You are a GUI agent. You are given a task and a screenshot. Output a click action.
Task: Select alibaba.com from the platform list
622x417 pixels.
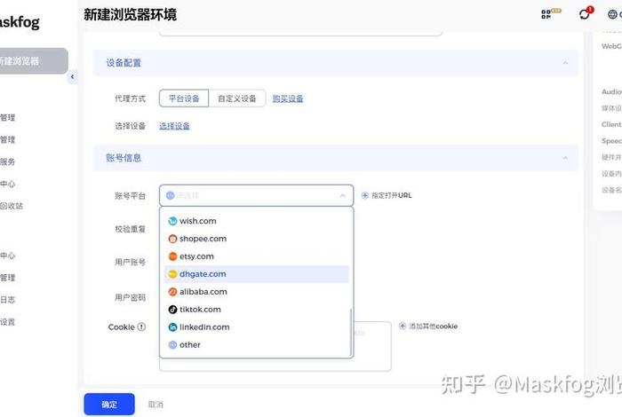pos(256,292)
